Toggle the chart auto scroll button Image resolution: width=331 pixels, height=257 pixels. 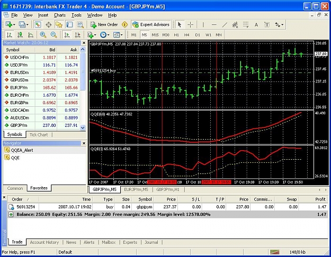pos(67,35)
